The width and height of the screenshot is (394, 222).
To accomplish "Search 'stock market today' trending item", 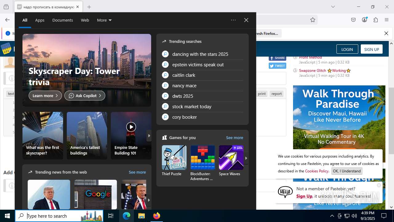I will click(x=192, y=106).
